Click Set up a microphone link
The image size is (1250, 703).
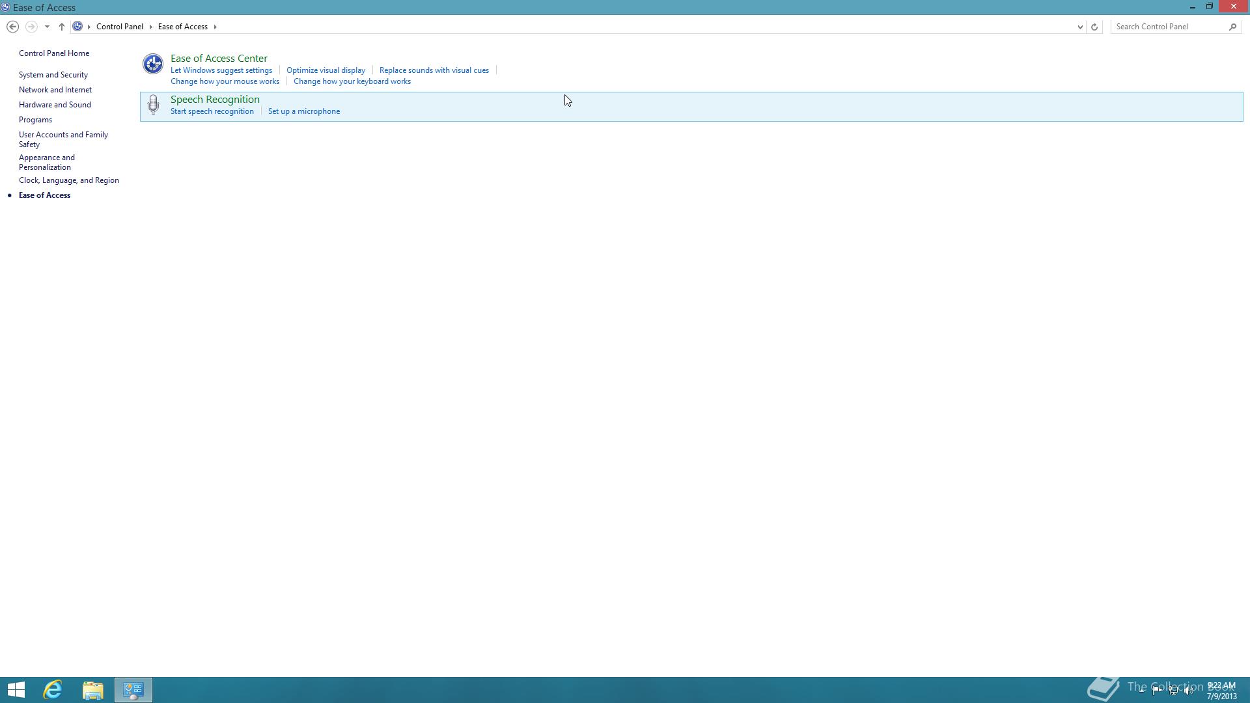304,111
